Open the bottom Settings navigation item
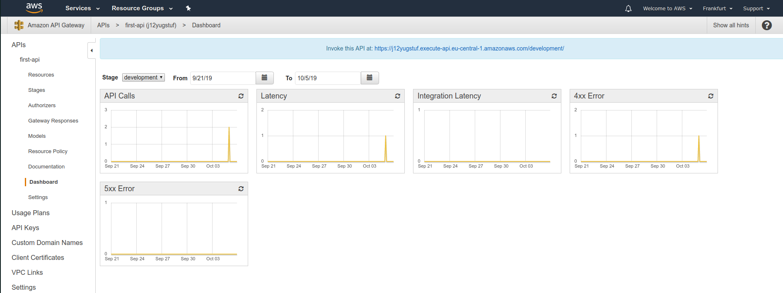 point(24,287)
